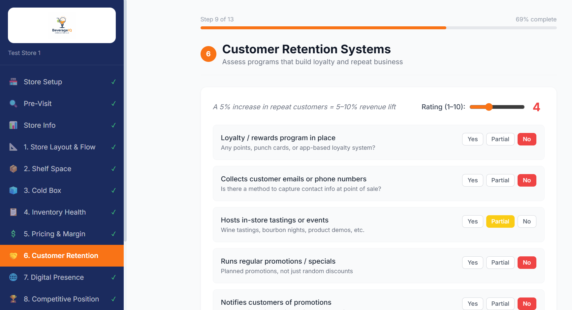Switch to the Digital Presence section
572x310 pixels.
[54, 277]
